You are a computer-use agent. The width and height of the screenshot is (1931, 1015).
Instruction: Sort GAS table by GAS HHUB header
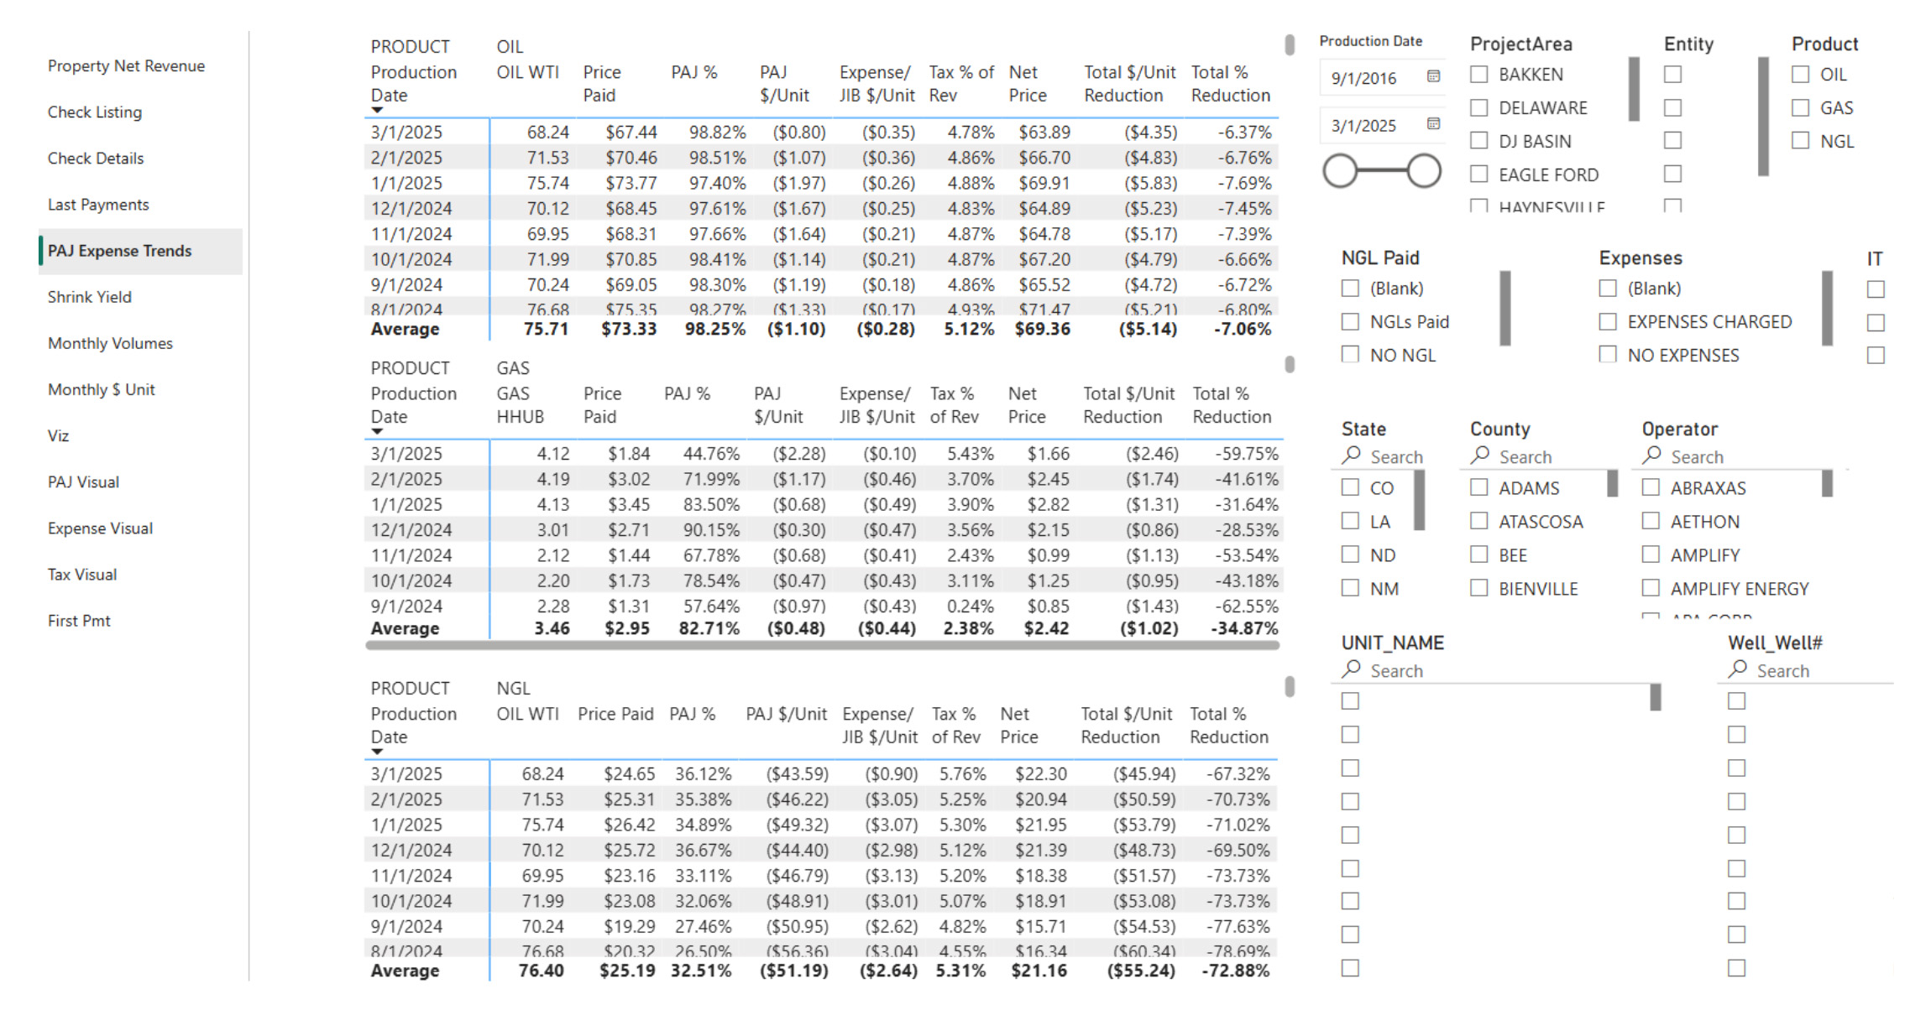click(520, 405)
